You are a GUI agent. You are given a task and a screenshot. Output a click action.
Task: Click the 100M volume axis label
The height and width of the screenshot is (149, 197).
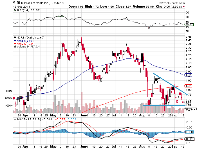[x=8, y=105]
